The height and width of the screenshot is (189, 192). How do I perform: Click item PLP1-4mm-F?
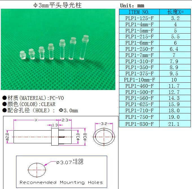coord(139,24)
